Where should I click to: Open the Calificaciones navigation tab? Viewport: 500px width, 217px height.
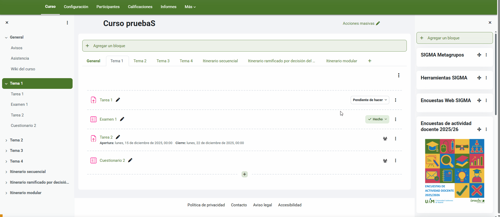(x=140, y=7)
